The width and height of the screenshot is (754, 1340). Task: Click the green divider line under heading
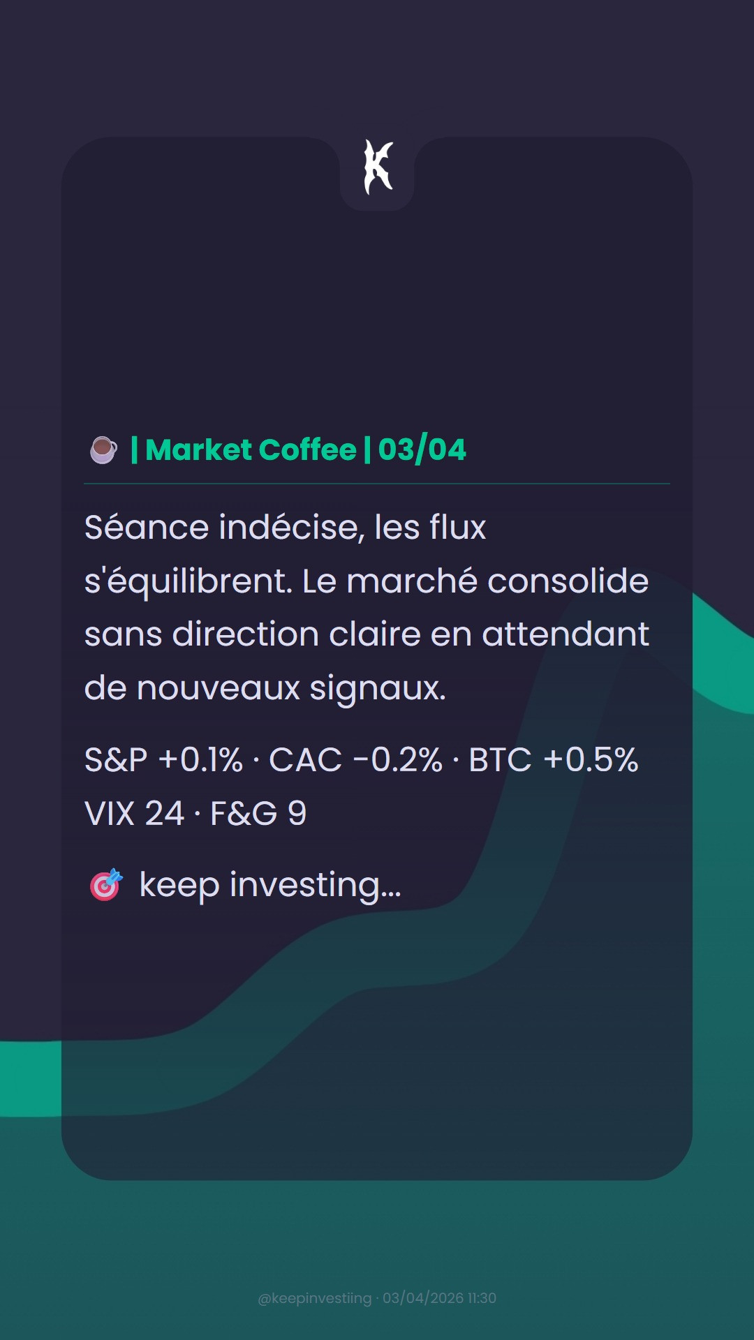click(x=377, y=484)
